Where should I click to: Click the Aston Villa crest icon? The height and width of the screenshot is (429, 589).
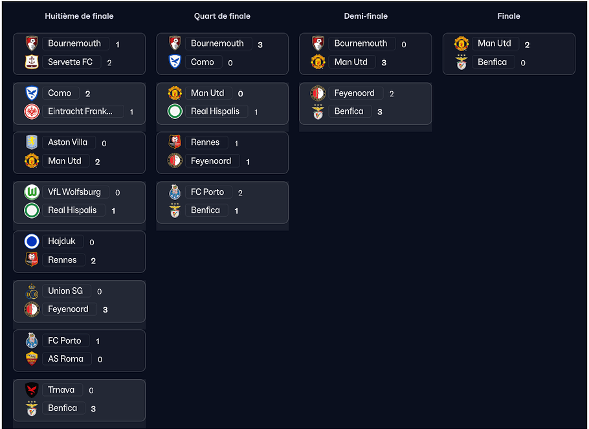coord(32,142)
